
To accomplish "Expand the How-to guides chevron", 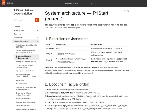I will (x=38, y=30).
